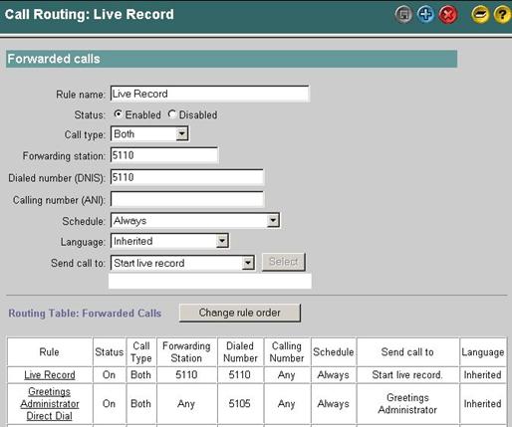Select the Enabled status radio button

pyautogui.click(x=118, y=114)
